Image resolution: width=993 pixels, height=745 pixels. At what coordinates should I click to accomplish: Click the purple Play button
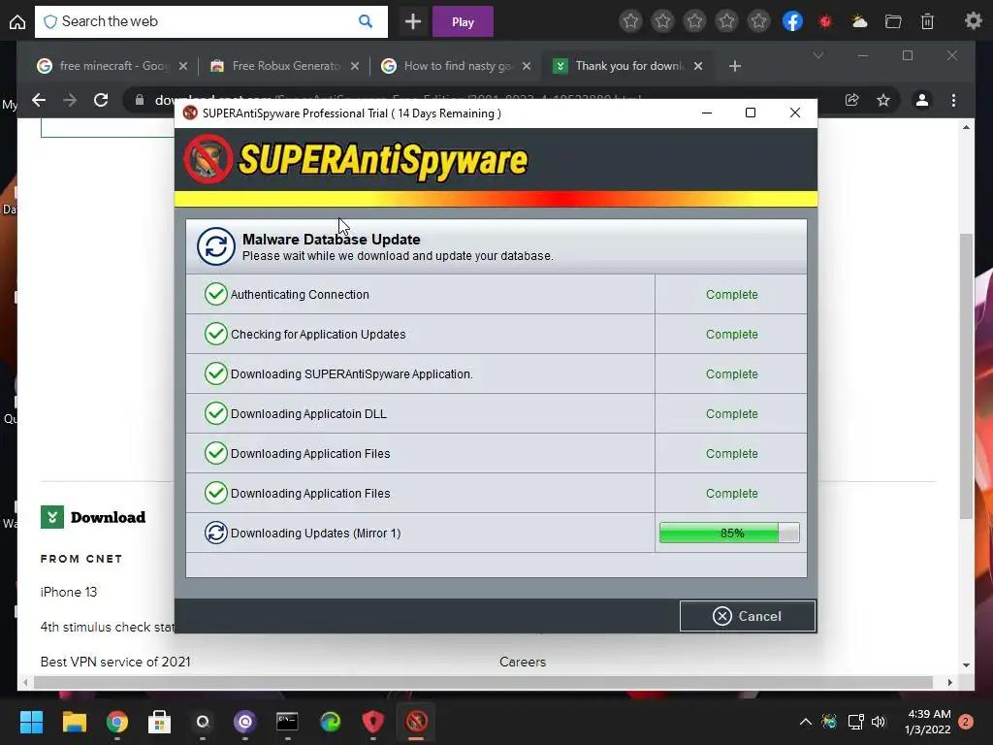pos(463,22)
